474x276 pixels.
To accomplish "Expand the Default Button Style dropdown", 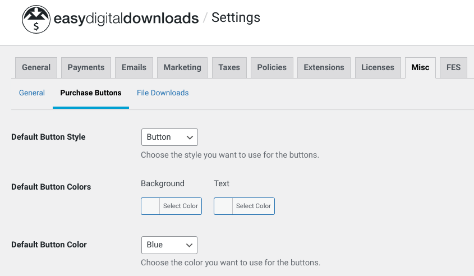I will coord(169,137).
